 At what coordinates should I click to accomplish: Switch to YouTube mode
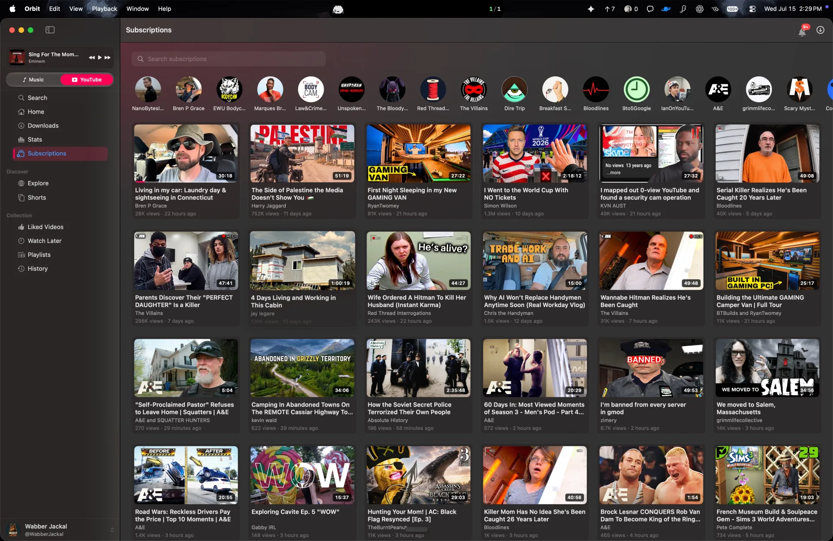87,80
